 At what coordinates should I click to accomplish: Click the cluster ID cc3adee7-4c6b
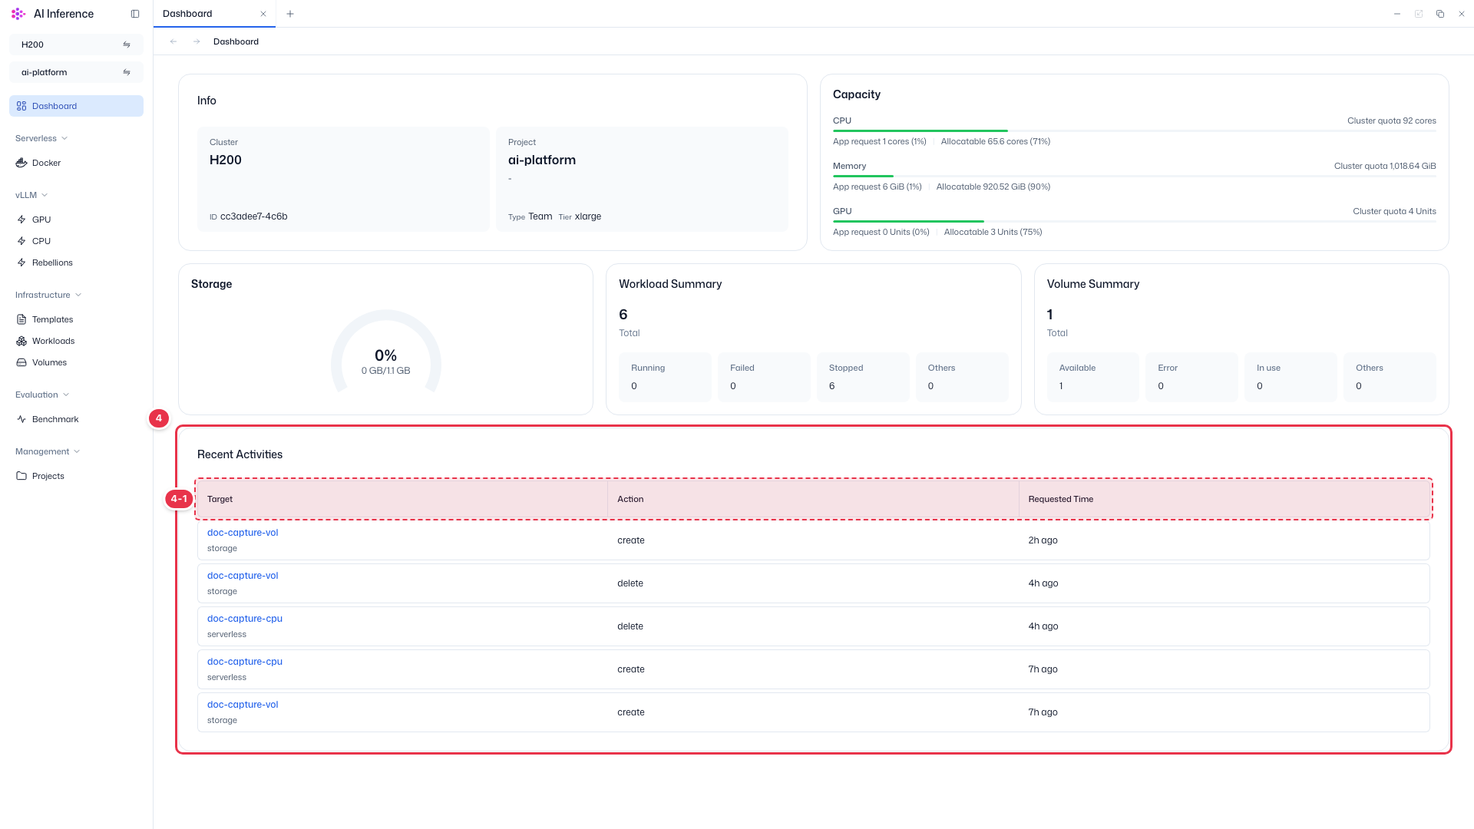pyautogui.click(x=253, y=216)
